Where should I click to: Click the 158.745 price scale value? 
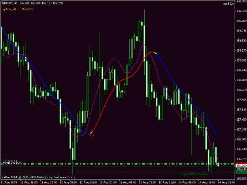(x=241, y=70)
